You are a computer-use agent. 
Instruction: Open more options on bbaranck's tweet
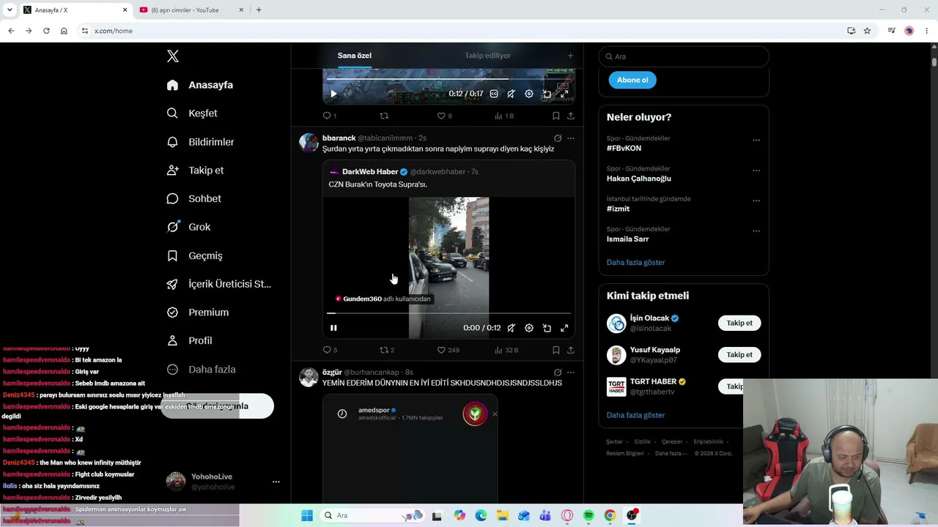point(571,138)
